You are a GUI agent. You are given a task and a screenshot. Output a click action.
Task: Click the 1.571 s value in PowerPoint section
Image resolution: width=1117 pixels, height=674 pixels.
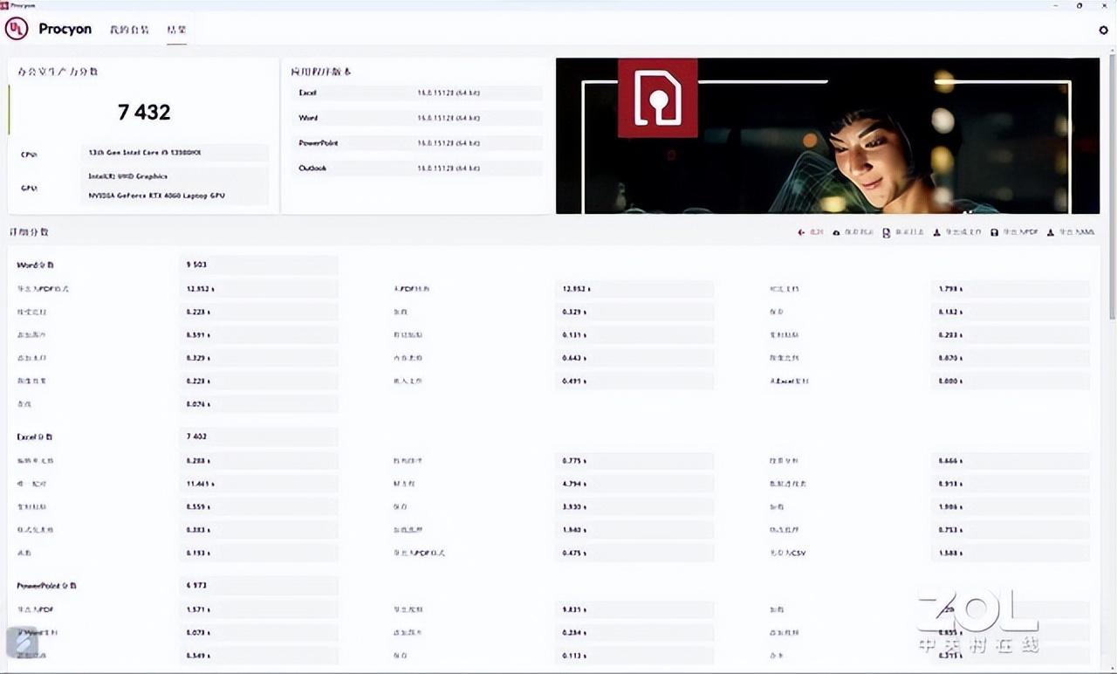[198, 609]
